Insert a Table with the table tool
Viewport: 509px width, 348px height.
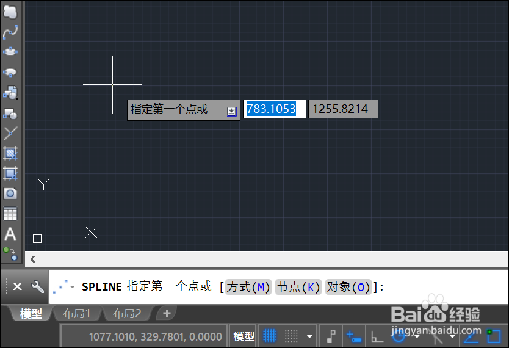[10, 214]
